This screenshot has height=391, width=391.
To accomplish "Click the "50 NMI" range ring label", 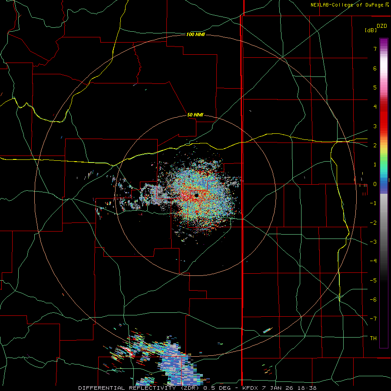I will (x=195, y=115).
